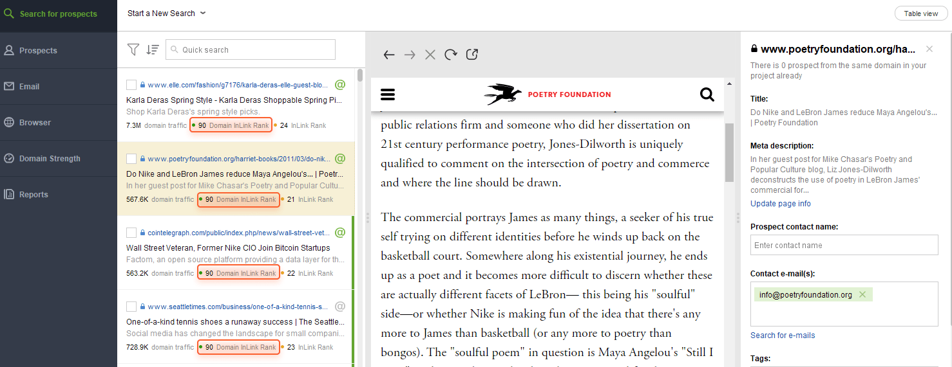Open the filter funnel icon
Image resolution: width=952 pixels, height=367 pixels.
click(x=133, y=49)
